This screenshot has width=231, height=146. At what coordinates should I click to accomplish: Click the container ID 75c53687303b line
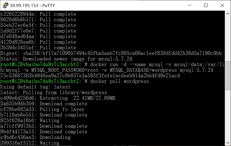(90, 76)
